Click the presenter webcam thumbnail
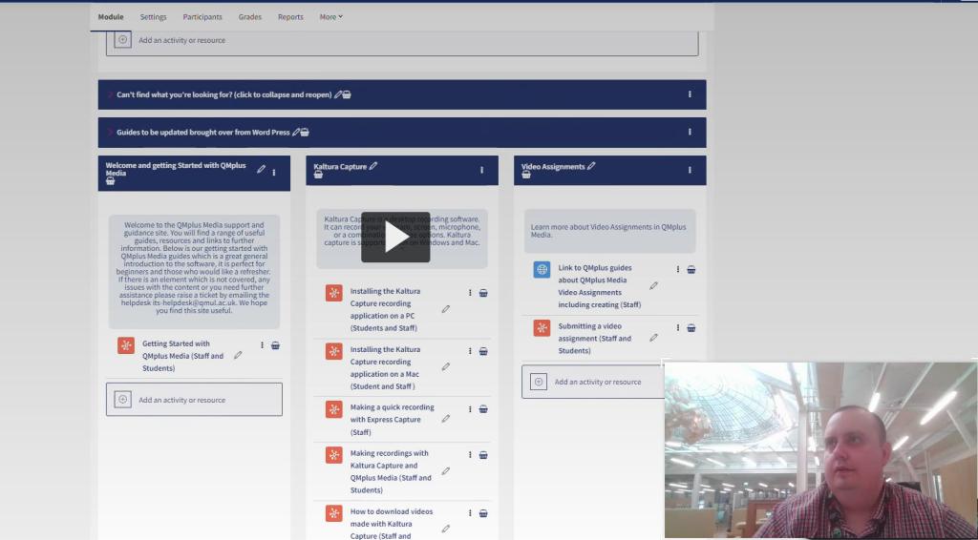Screen dimensions: 978x540 point(820,449)
